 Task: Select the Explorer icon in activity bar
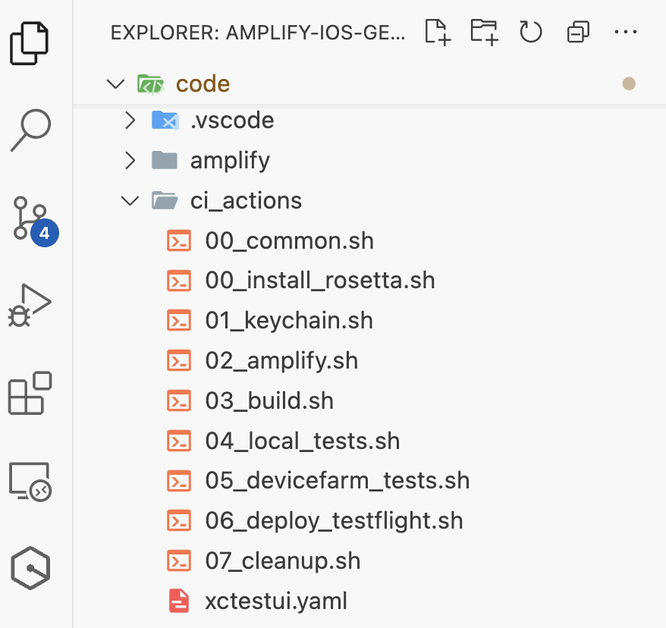click(x=30, y=42)
